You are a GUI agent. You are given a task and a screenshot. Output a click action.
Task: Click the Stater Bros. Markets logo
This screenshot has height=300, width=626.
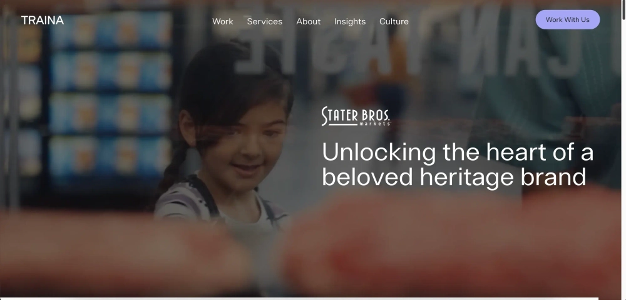[356, 116]
